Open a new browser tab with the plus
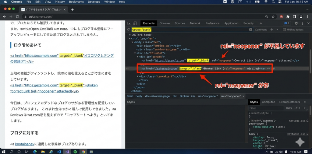312x154 pixels. (x=73, y=9)
